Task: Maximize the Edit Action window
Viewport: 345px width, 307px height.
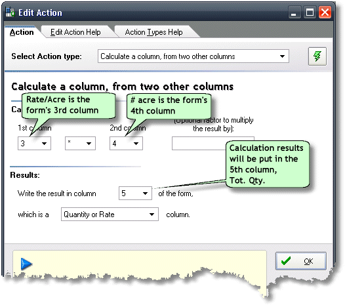Action: 310,12
